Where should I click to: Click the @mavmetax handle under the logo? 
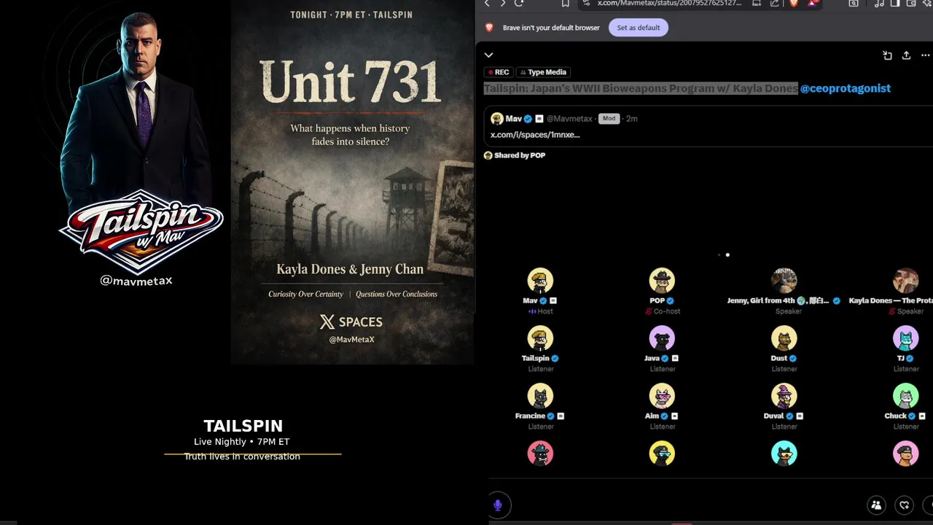(x=136, y=281)
